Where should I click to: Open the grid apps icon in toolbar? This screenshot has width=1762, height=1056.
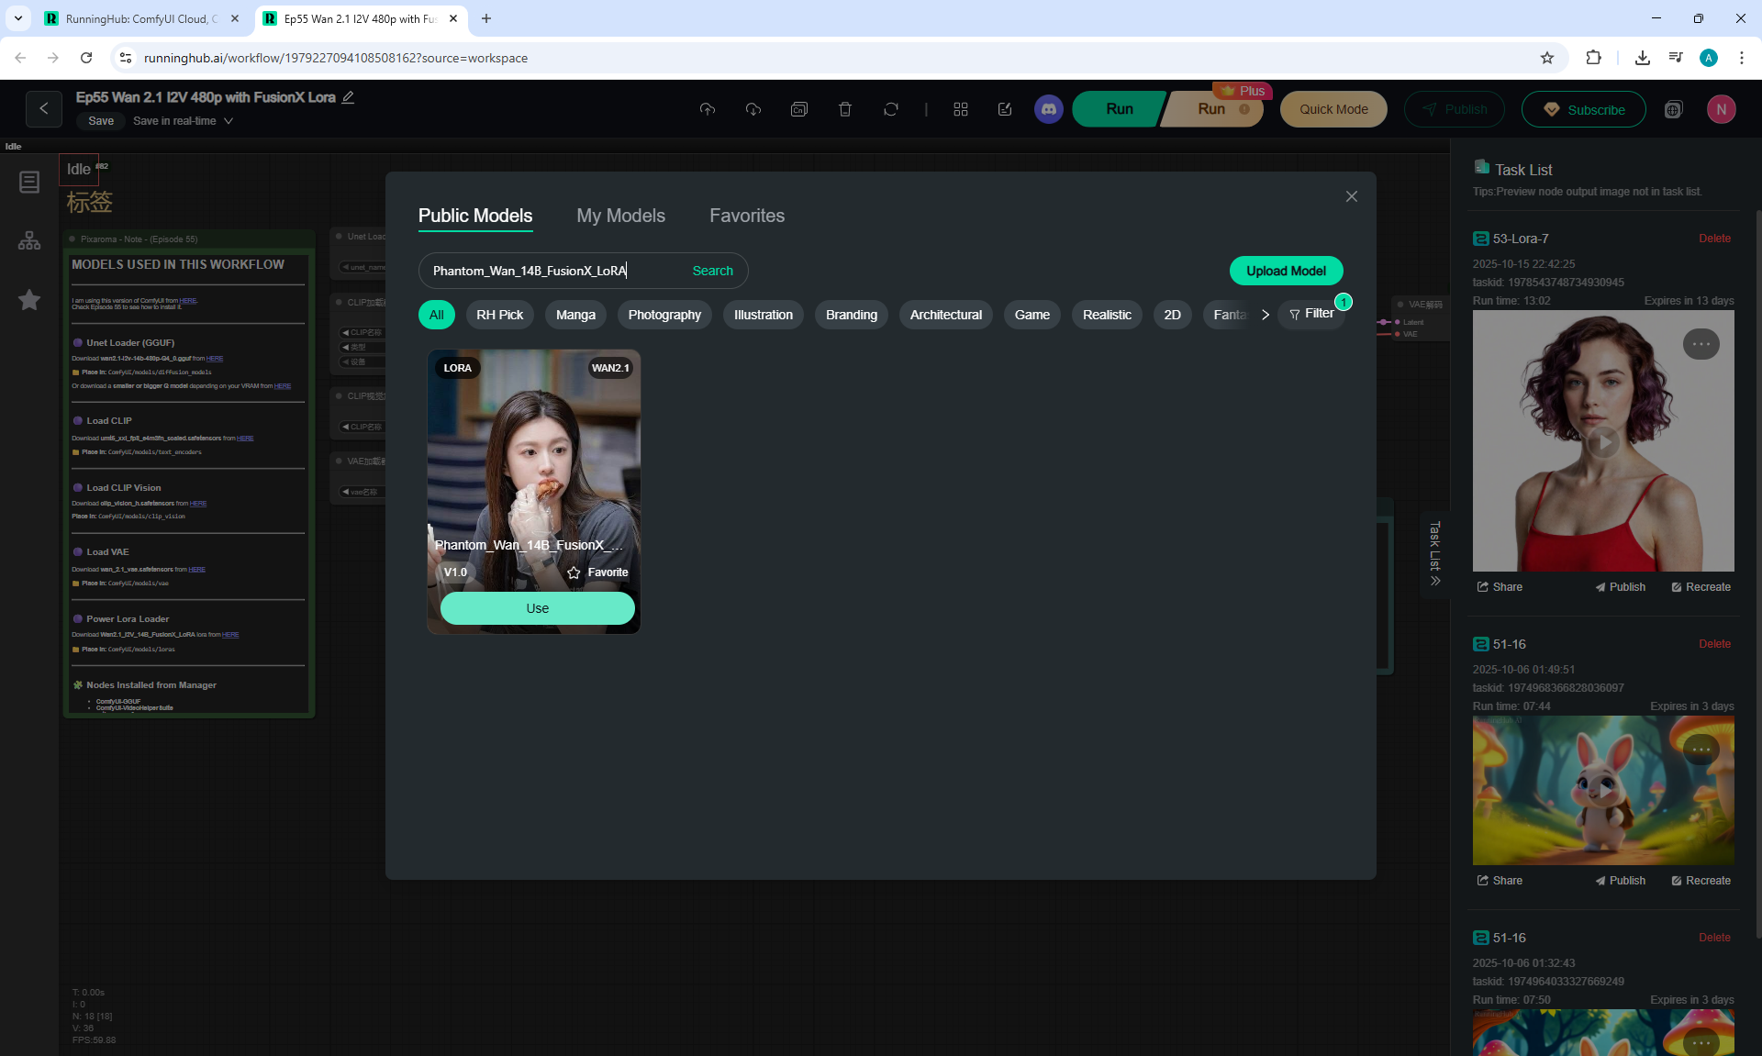(960, 109)
